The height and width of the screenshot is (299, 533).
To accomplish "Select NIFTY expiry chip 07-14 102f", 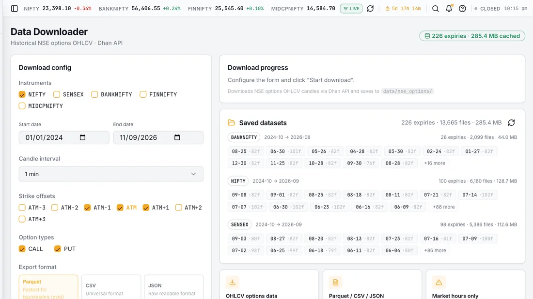I will 478,195.
